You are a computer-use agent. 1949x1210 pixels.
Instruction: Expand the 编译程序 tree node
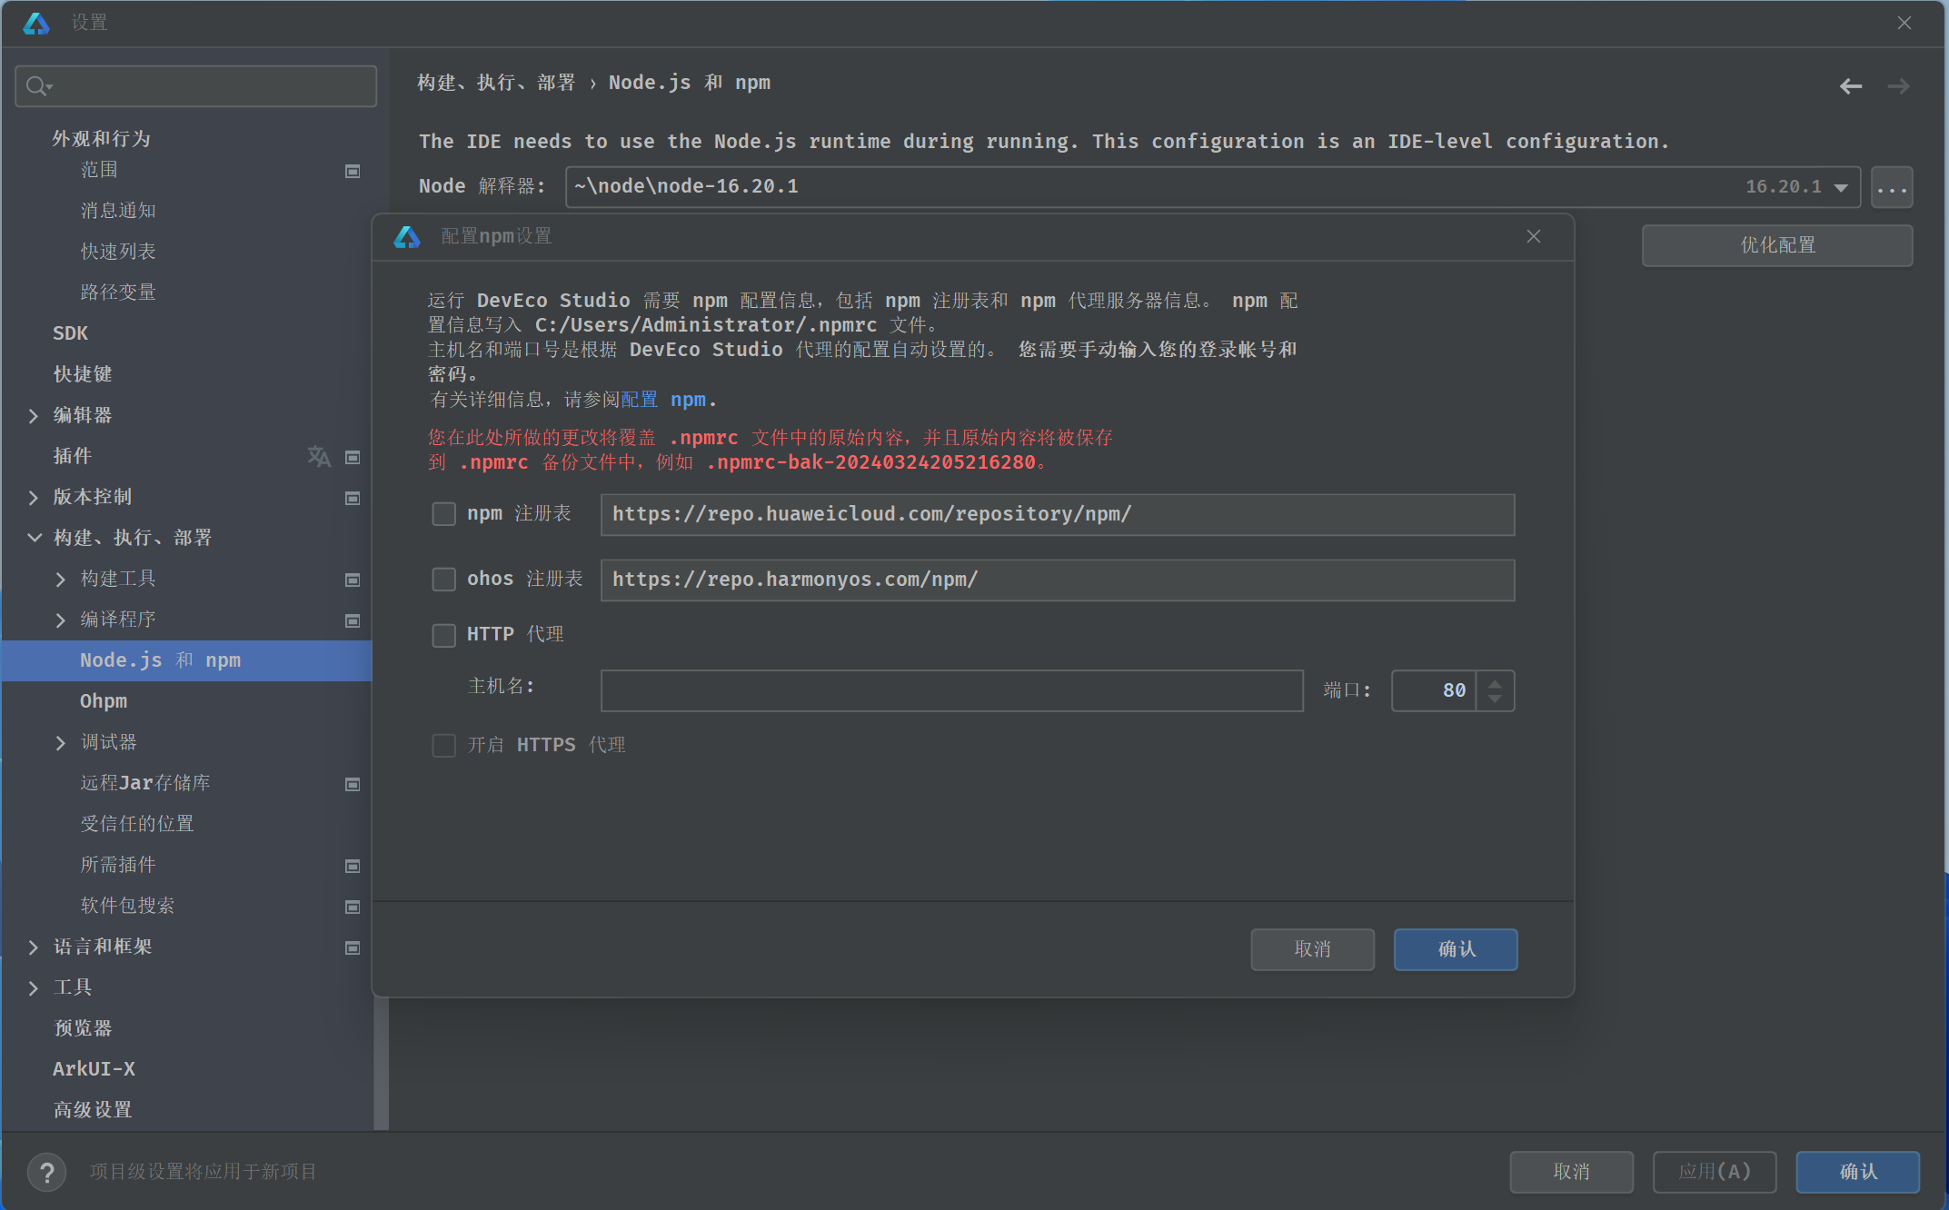click(61, 620)
